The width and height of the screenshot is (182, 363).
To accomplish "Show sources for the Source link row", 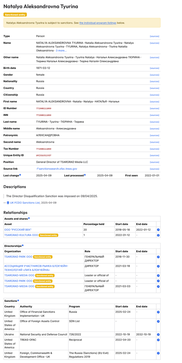I will pyautogui.click(x=154, y=169).
